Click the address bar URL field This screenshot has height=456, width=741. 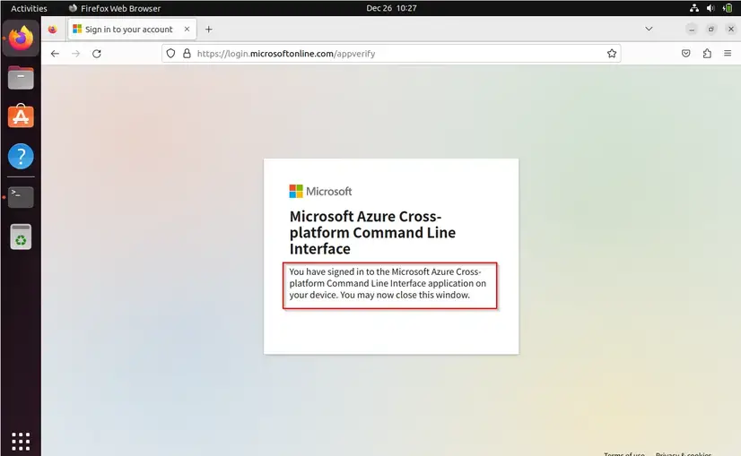tap(395, 54)
